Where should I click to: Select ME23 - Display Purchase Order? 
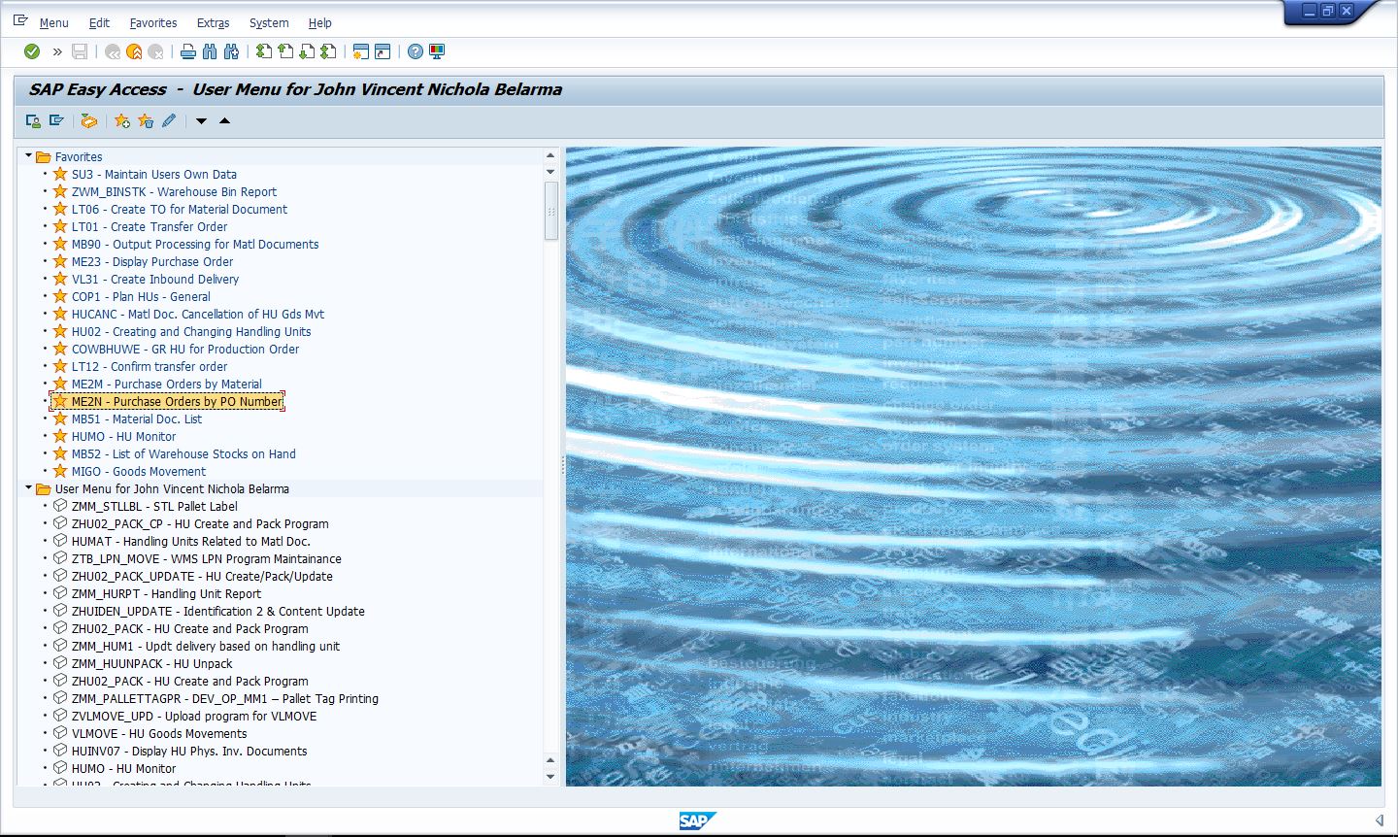coord(152,262)
